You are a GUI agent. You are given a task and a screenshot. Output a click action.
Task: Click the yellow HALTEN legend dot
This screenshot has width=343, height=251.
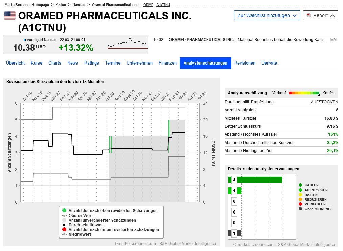(300, 195)
